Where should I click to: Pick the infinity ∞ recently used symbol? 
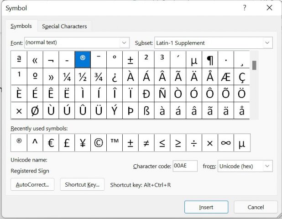click(x=225, y=143)
